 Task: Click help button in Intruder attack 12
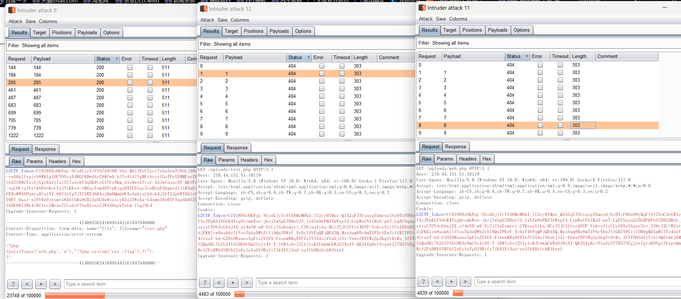205,282
